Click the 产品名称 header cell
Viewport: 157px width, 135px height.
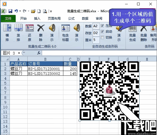coord(19,64)
